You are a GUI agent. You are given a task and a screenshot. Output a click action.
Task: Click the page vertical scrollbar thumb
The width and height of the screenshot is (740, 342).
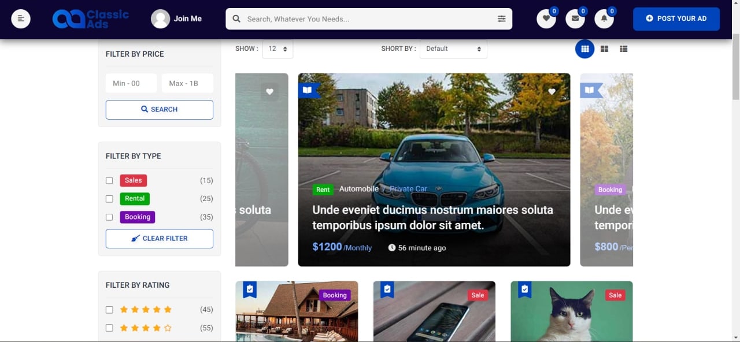coord(735,66)
